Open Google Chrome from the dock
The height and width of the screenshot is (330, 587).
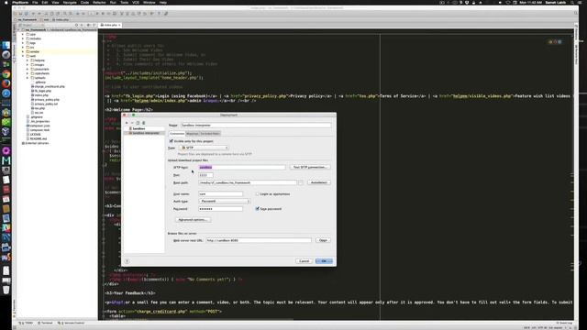point(6,73)
